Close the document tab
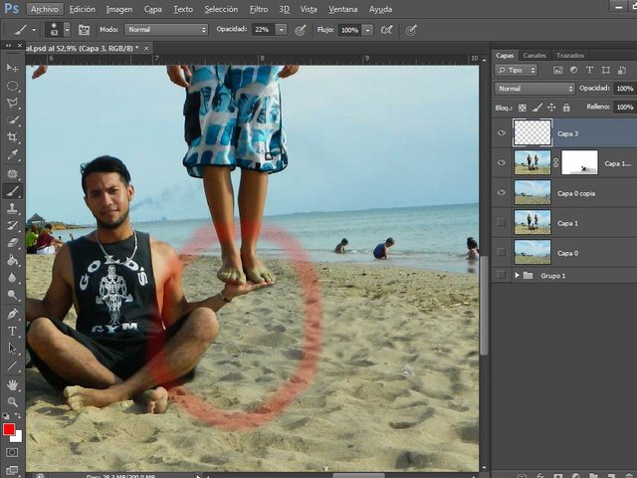The height and width of the screenshot is (478, 637). point(146,48)
